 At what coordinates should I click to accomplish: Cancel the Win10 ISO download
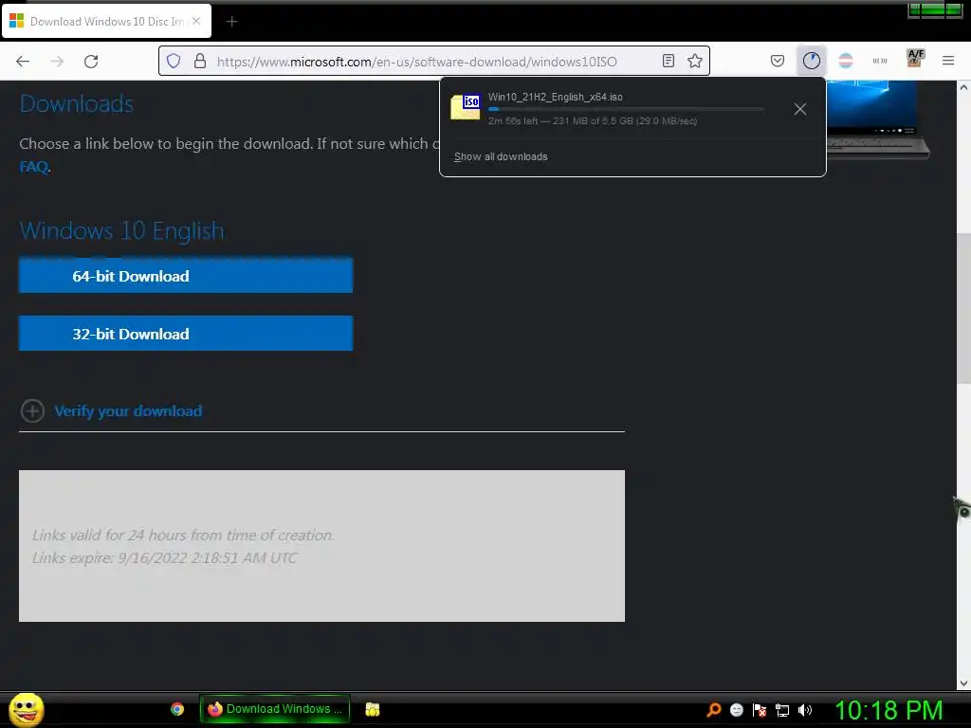click(800, 109)
